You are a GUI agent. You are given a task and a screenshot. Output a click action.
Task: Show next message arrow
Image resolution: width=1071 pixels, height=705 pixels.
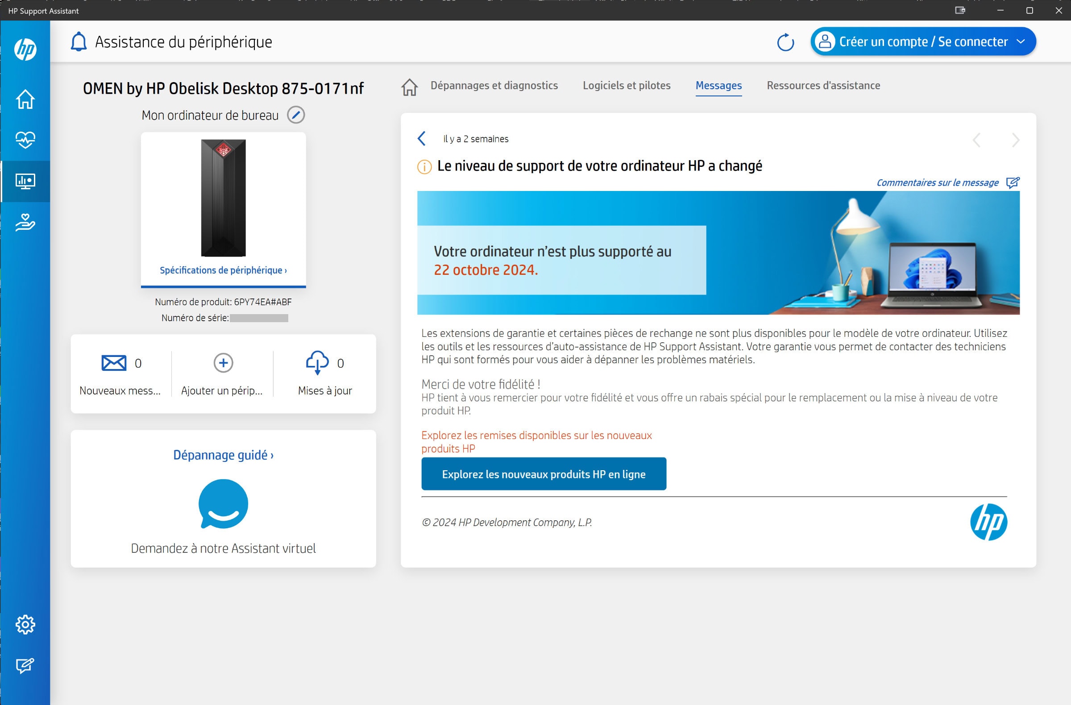(1015, 140)
